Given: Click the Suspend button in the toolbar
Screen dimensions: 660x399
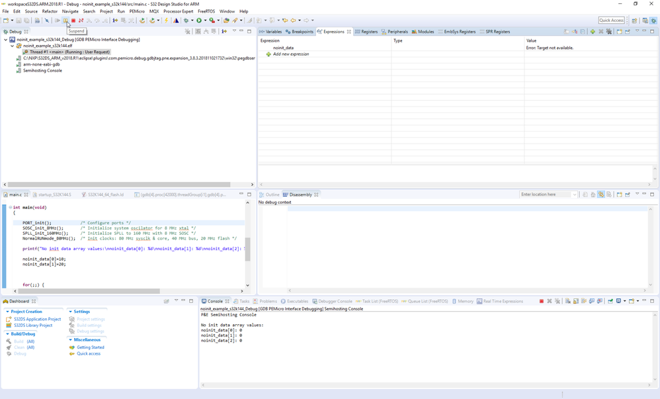Looking at the screenshot, I should point(65,21).
